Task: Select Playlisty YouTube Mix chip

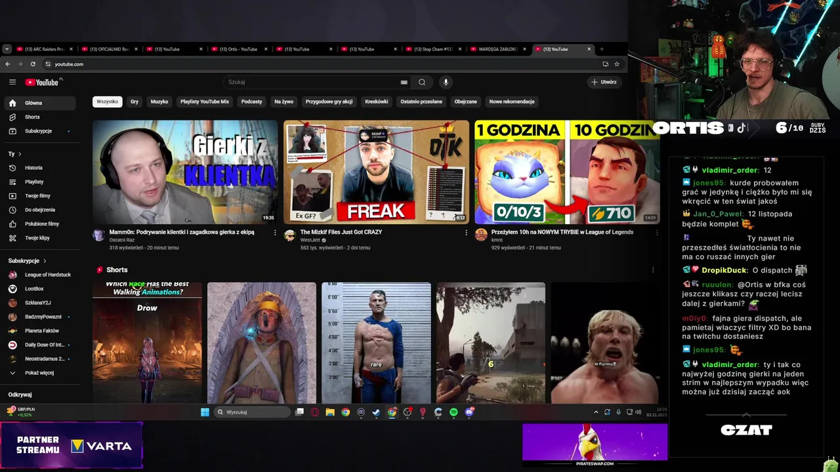Action: tap(205, 102)
